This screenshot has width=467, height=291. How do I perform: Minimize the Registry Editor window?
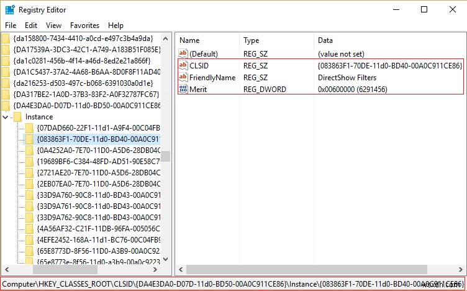click(x=396, y=9)
